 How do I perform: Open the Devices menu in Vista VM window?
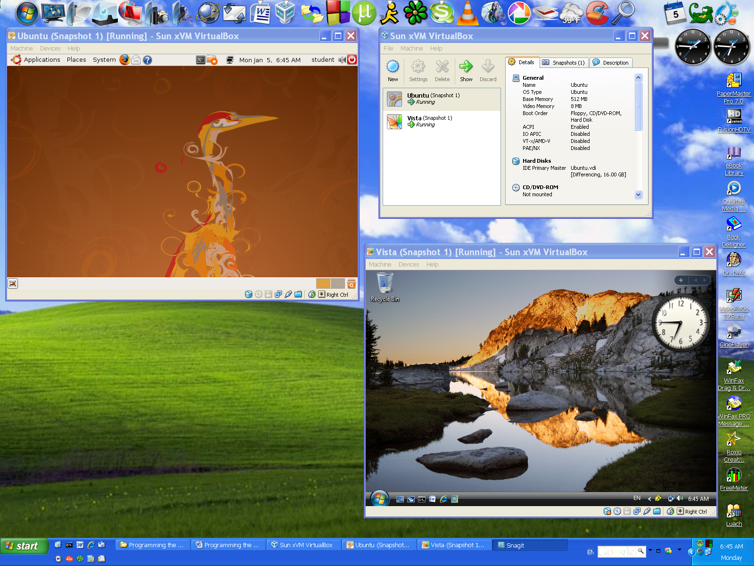(409, 264)
